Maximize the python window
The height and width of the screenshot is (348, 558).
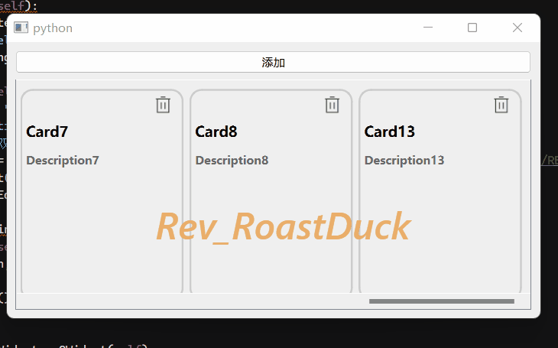tap(472, 28)
